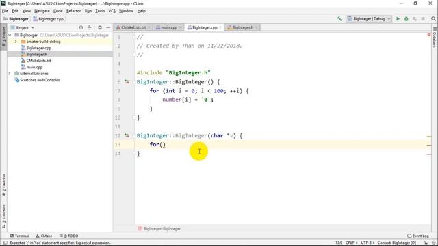Screen dimensions: 438x246
Task: Fold the closing brace at line 14
Action: [x=134, y=153]
